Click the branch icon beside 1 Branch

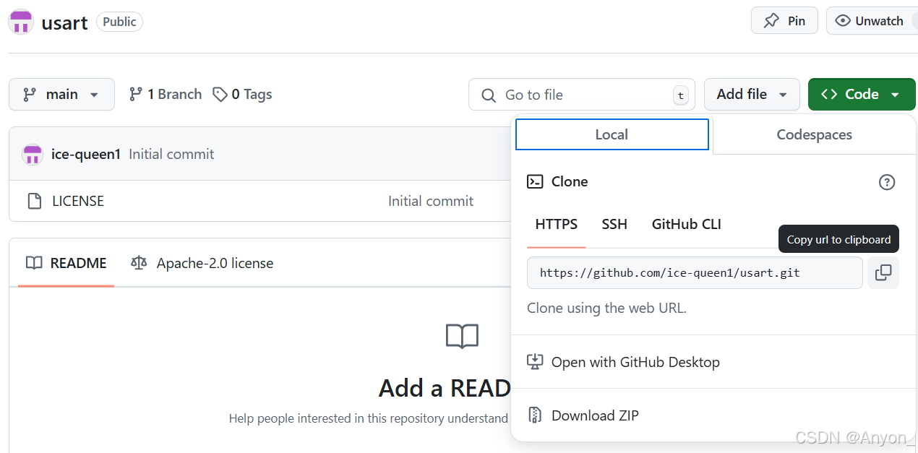[x=135, y=94]
